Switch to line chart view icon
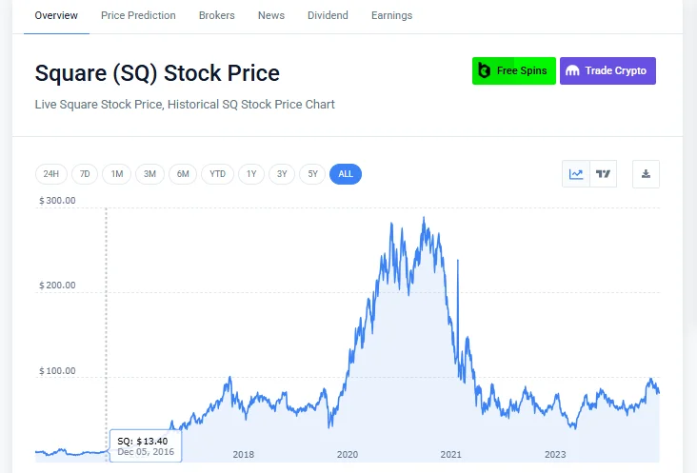Viewport: 697px width, 473px height. (576, 174)
